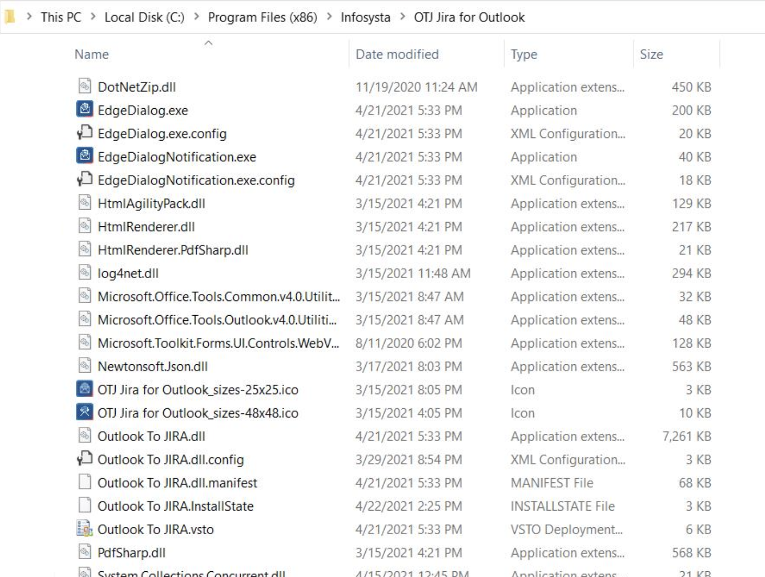
Task: Click the Microsoft.Office.Tools.Outlook.v4.0 dll icon
Action: pyautogui.click(x=85, y=319)
